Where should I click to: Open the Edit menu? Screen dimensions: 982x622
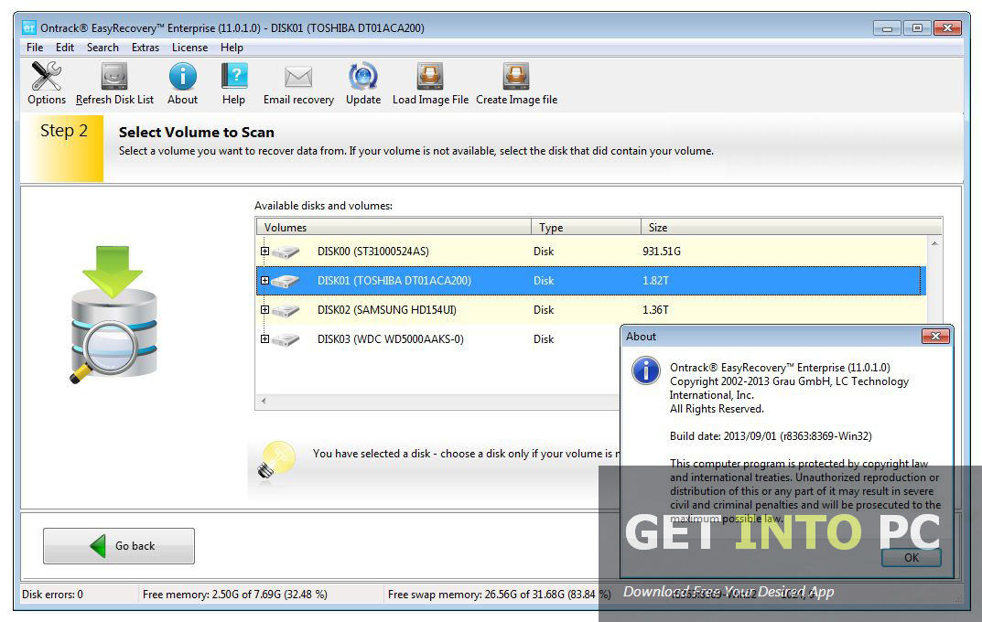pos(64,48)
